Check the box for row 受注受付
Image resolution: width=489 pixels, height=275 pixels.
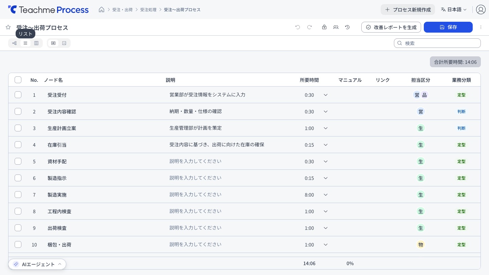pos(18,95)
